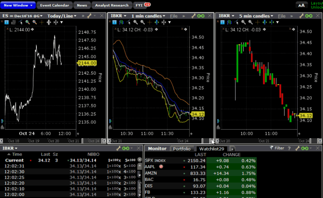Viewport: 323px width, 198px height.
Task: Add a new Monitor tab with plus button
Action: coord(232,149)
